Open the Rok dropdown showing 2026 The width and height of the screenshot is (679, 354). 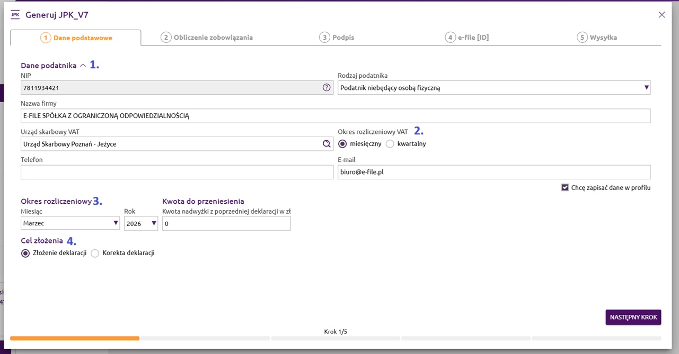pyautogui.click(x=141, y=223)
